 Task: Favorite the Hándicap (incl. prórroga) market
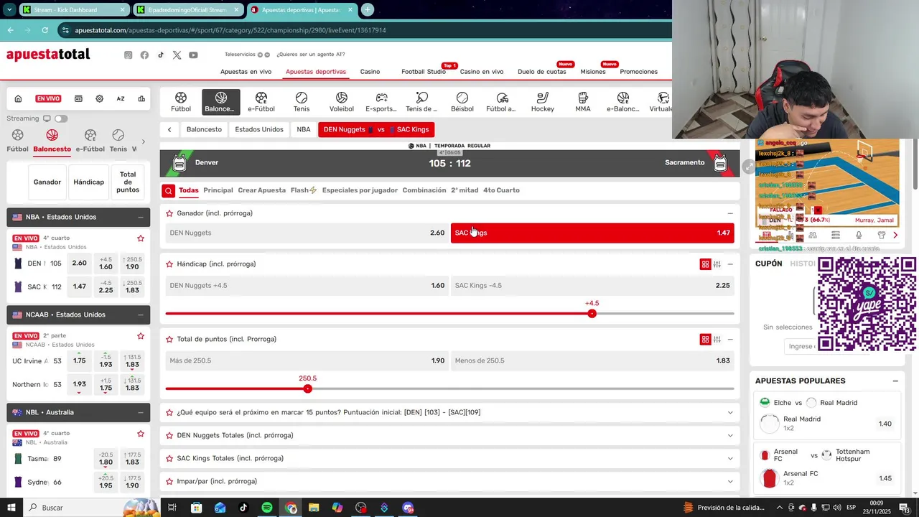169,264
